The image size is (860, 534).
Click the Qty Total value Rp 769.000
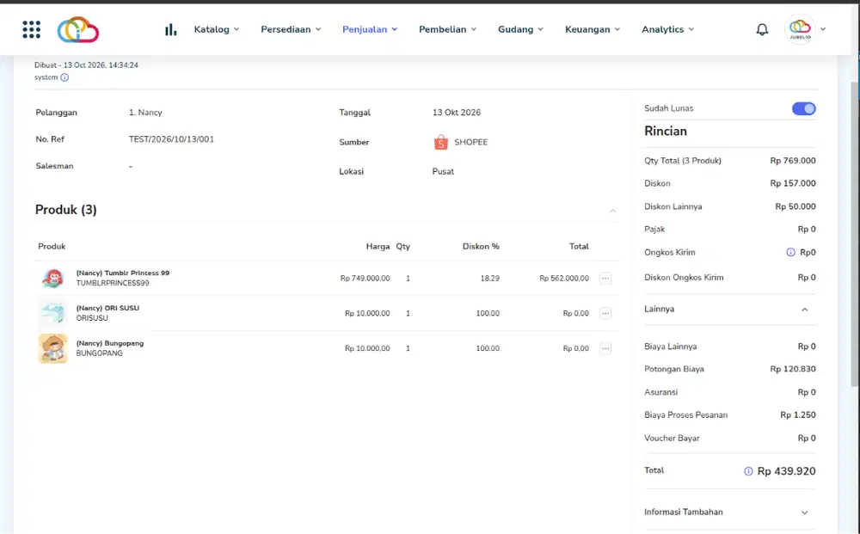pos(793,161)
